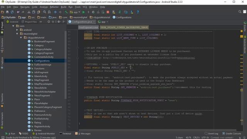
Task: Click the Copy toolbar icon
Action: [34, 12]
